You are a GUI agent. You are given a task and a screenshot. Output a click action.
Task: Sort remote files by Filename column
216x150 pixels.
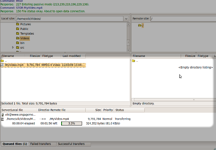(156, 56)
